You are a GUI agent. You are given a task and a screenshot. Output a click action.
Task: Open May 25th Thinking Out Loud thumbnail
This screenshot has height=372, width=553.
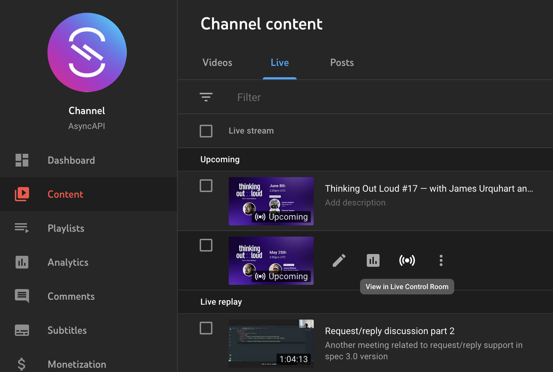click(271, 261)
